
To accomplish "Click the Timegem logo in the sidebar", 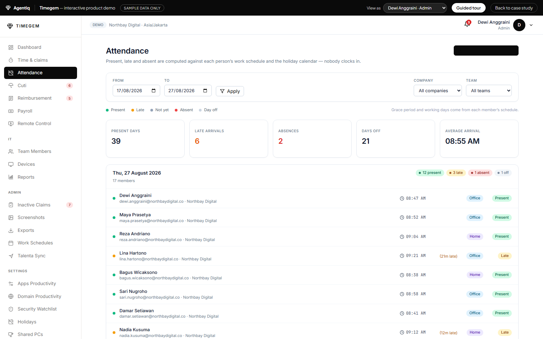I will point(23,26).
